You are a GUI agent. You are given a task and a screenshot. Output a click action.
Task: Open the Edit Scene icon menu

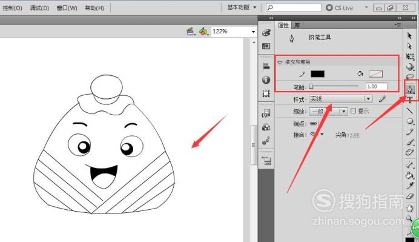(x=191, y=32)
